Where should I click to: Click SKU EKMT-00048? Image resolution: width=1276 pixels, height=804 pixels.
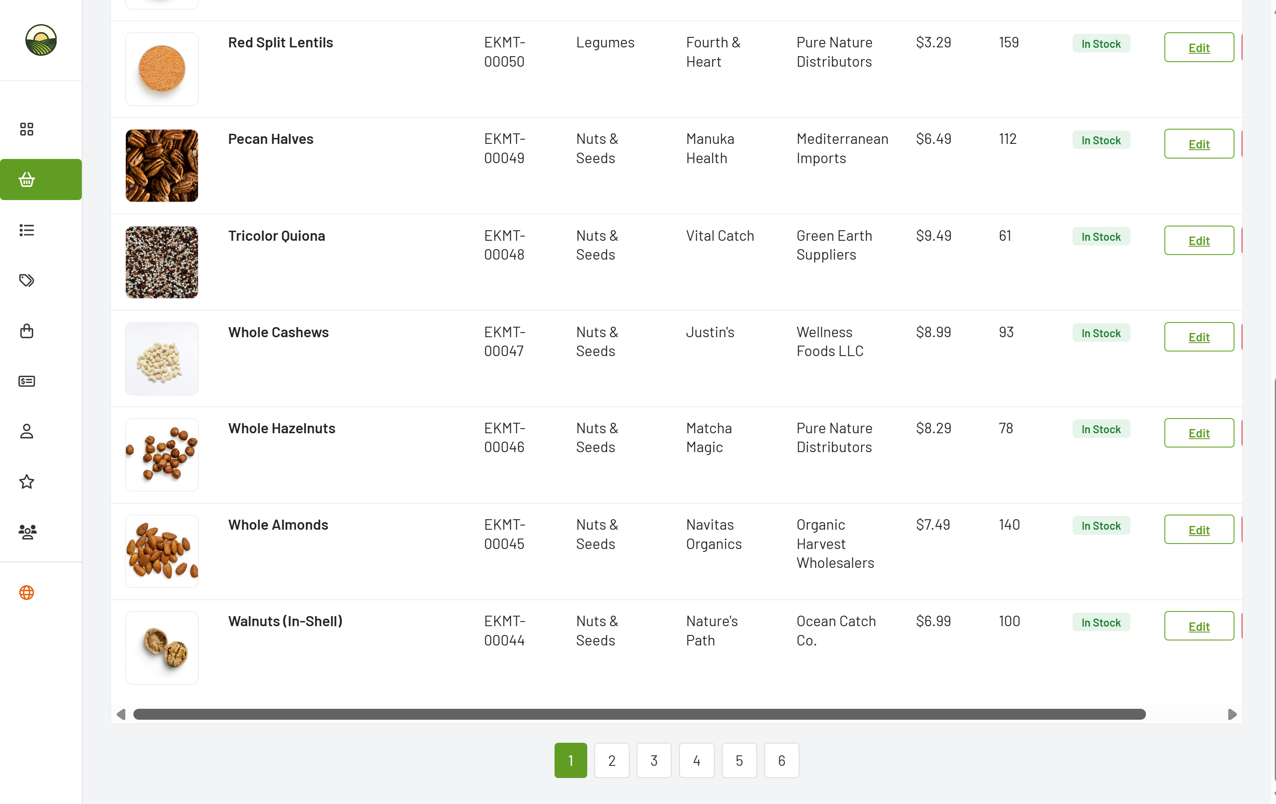coord(504,245)
